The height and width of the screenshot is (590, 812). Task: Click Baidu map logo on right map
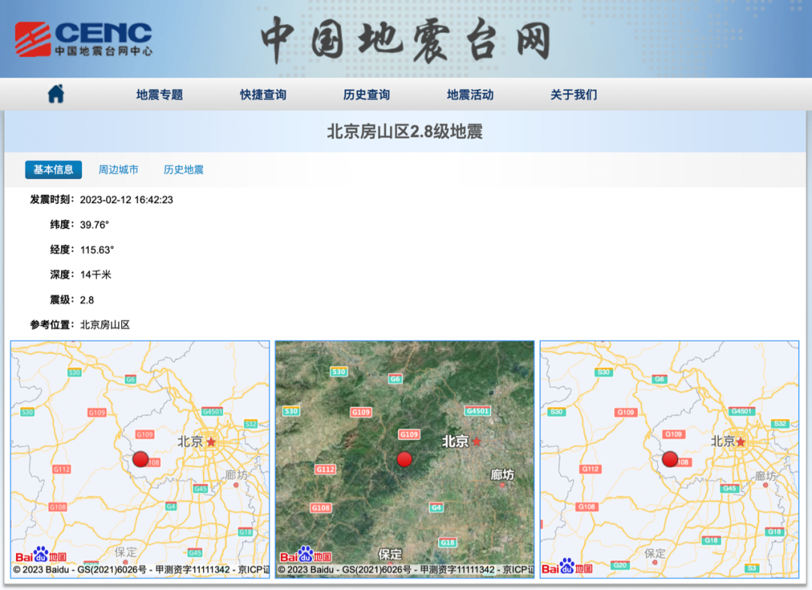click(x=567, y=567)
